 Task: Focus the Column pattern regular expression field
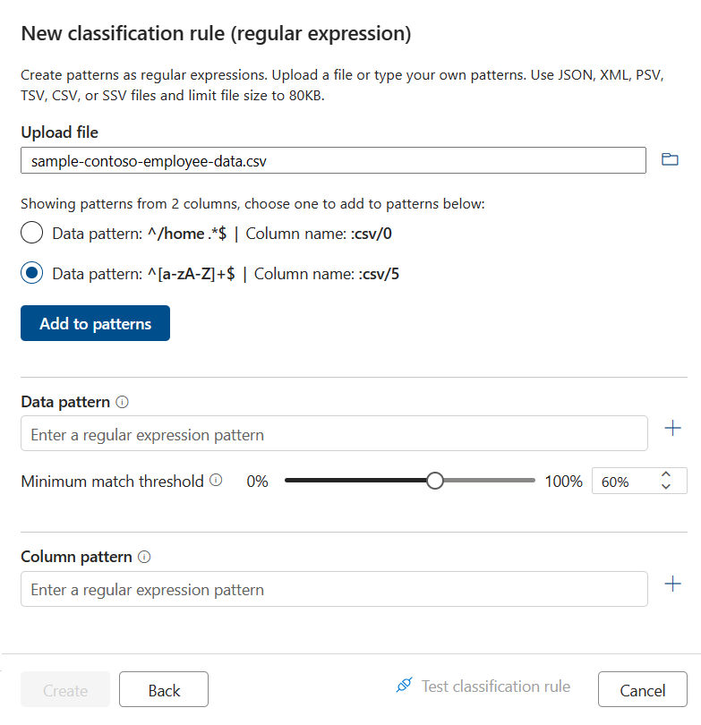coord(334,589)
